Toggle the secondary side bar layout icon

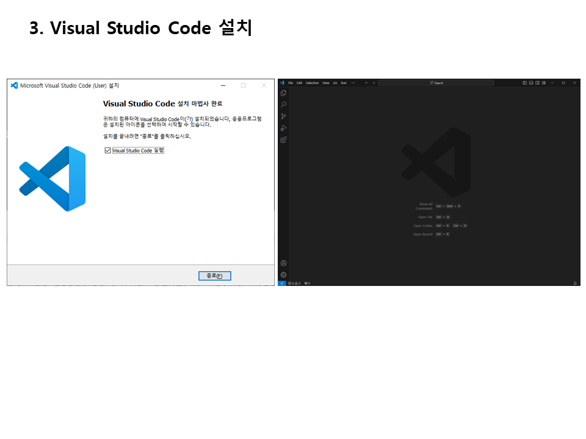click(537, 83)
